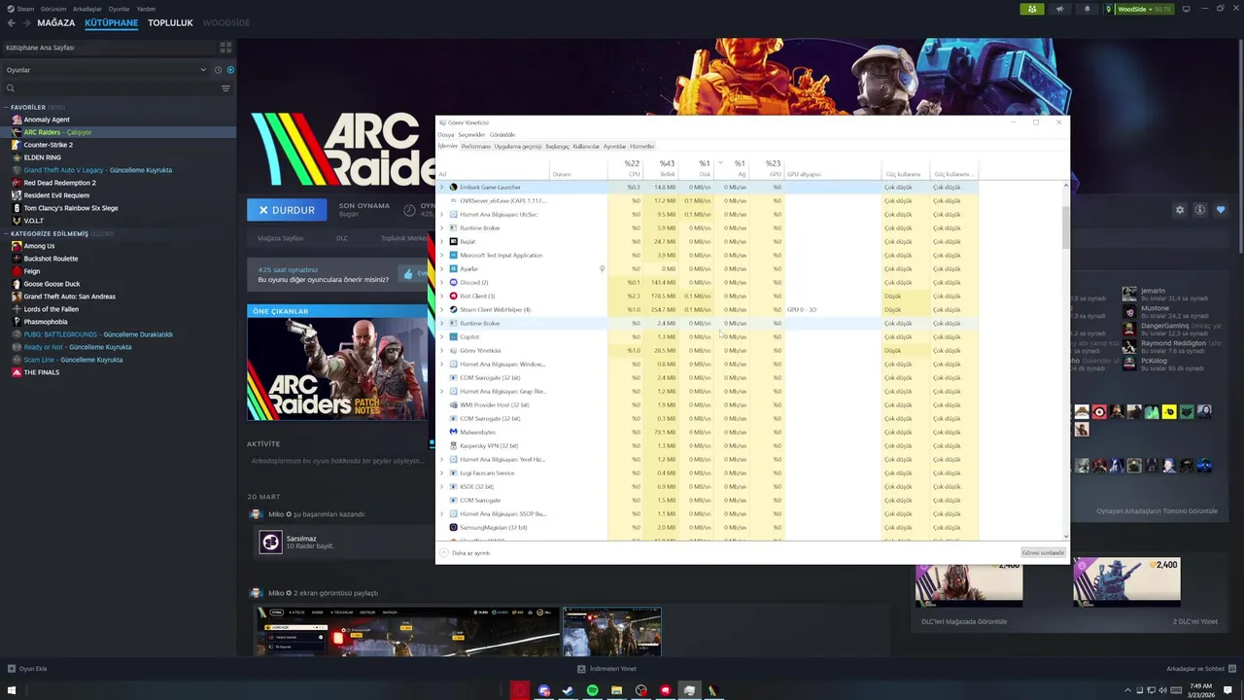
Task: Open the MAĞAZA tab in Steam
Action: [56, 22]
